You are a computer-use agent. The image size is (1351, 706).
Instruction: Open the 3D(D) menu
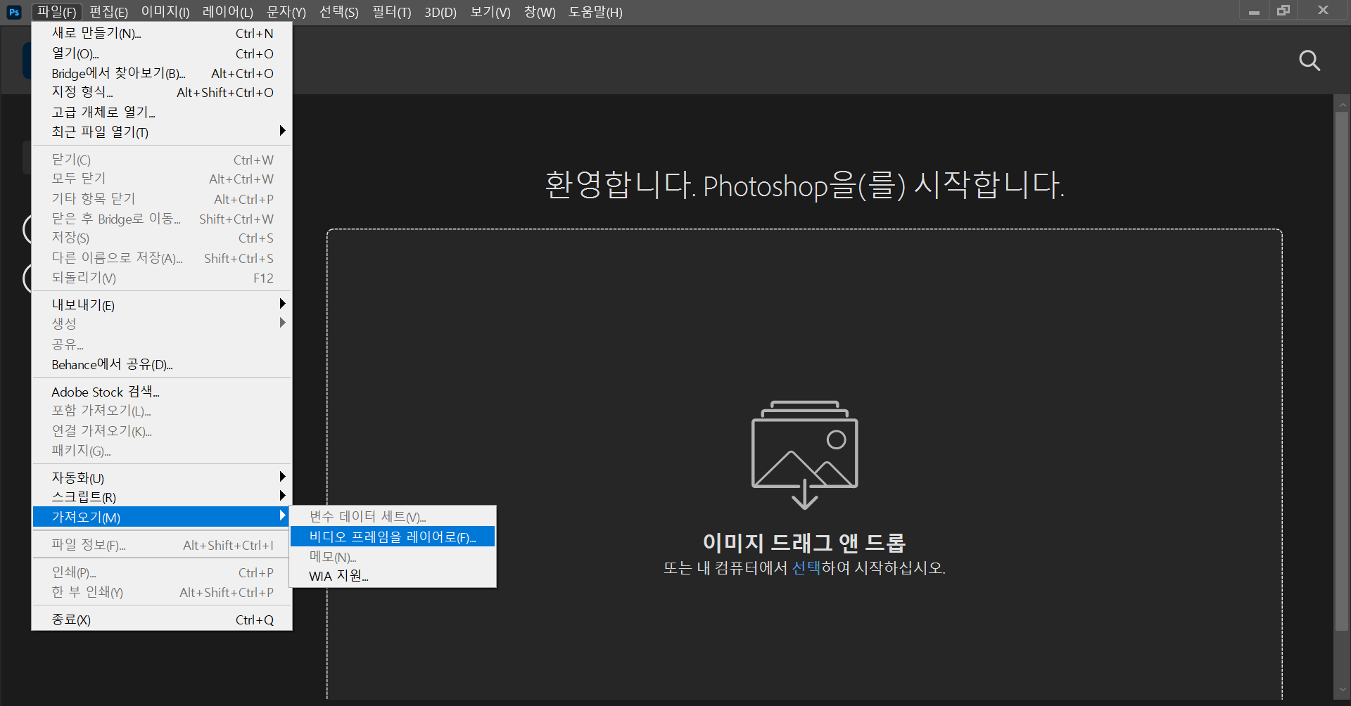[440, 12]
